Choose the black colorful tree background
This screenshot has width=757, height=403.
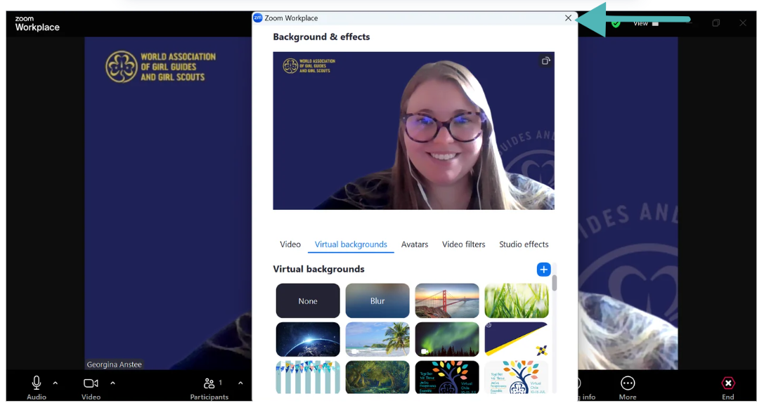pos(447,378)
